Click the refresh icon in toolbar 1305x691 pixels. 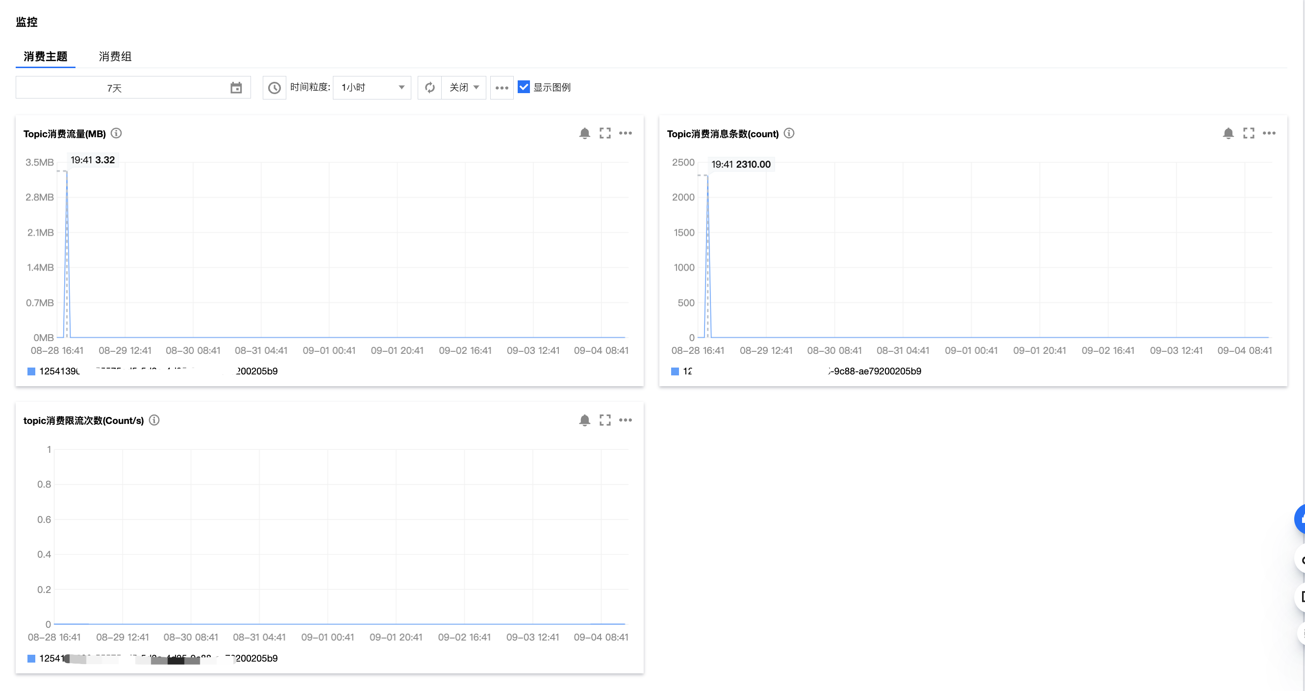(x=429, y=88)
